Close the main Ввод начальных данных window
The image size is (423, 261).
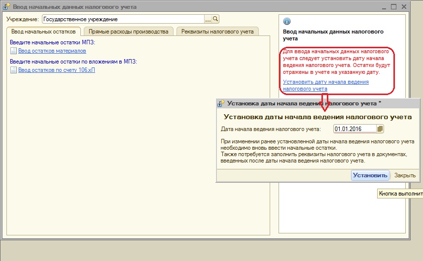pyautogui.click(x=404, y=7)
